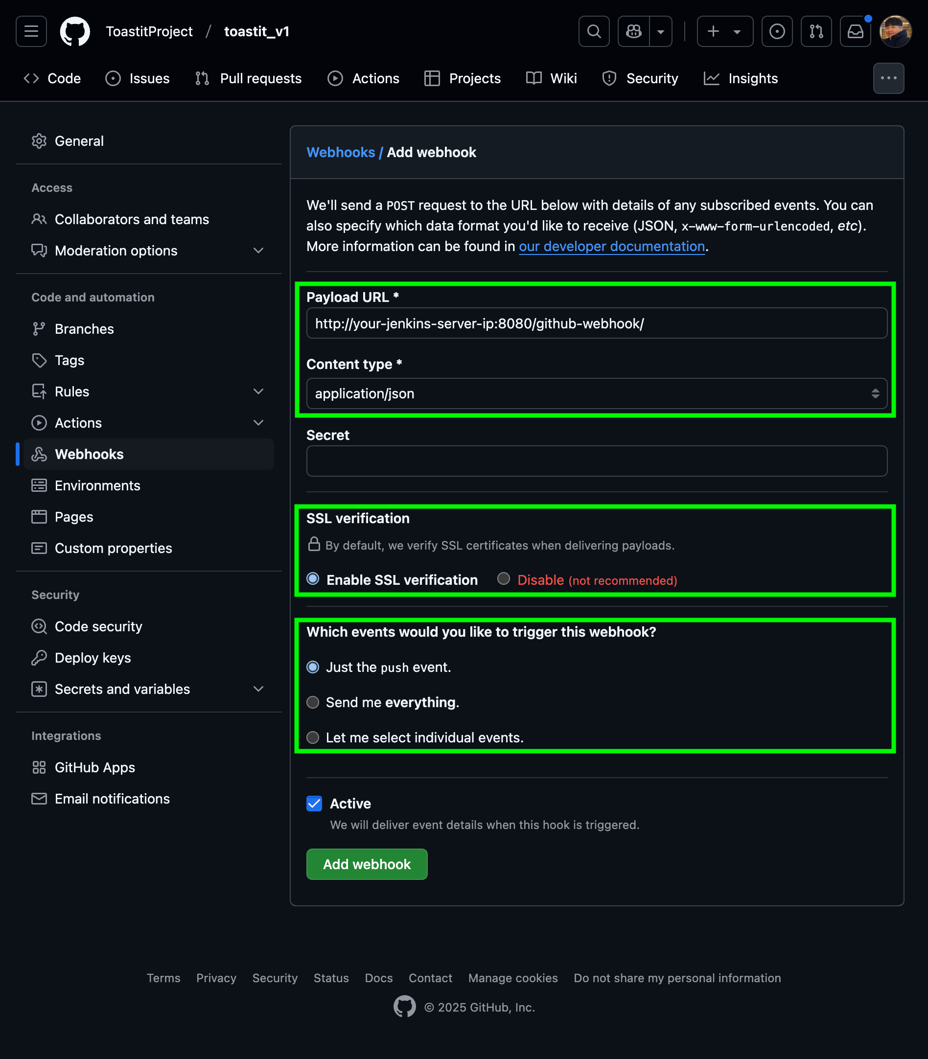Focus the Secret input field
The image size is (928, 1059).
597,461
